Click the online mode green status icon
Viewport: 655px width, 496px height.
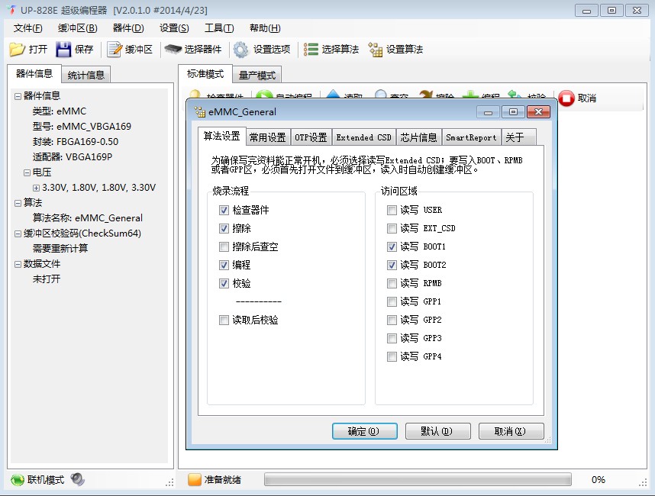pos(17,480)
